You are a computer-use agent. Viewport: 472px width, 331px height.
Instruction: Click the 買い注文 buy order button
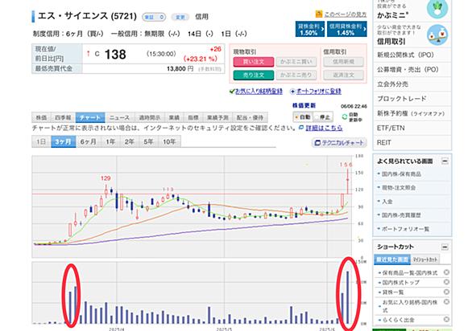254,62
